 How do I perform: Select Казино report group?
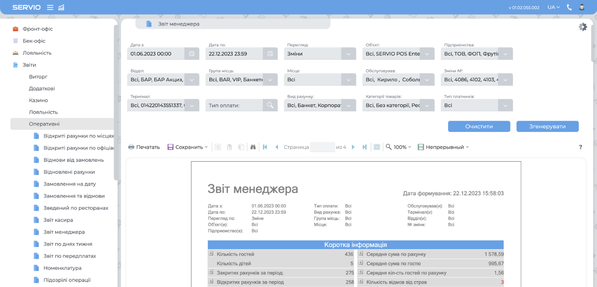tap(38, 100)
